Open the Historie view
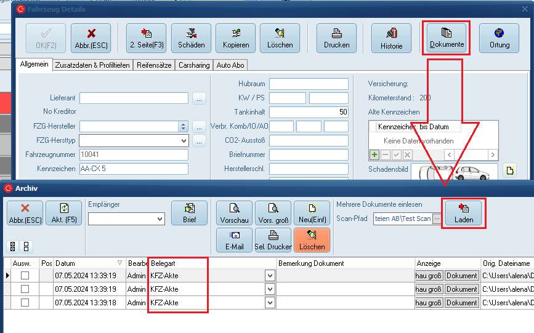This screenshot has width=534, height=333. click(391, 38)
